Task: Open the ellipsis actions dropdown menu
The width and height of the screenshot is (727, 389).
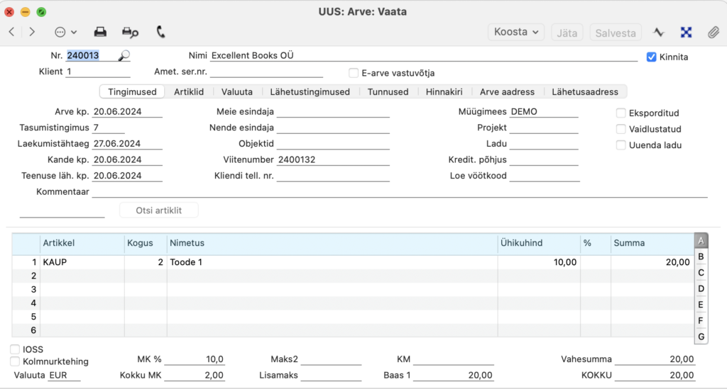Action: pyautogui.click(x=65, y=32)
